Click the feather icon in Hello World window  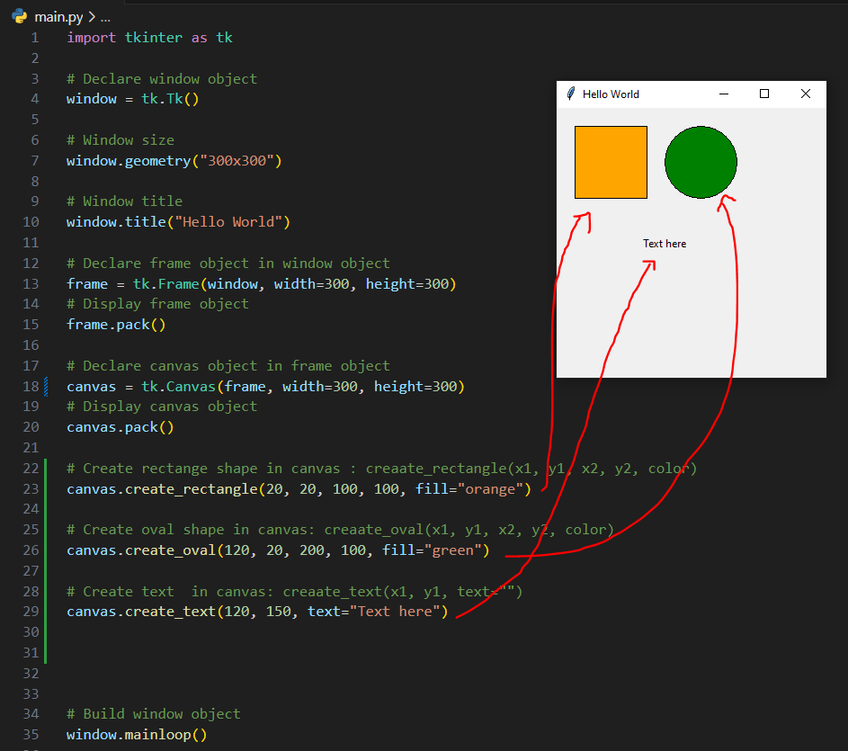tap(570, 94)
